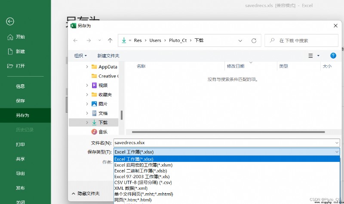Sort by the 大小 column header
The height and width of the screenshot is (204, 344).
click(327, 66)
